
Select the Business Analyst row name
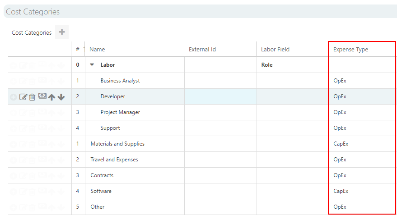pyautogui.click(x=120, y=81)
